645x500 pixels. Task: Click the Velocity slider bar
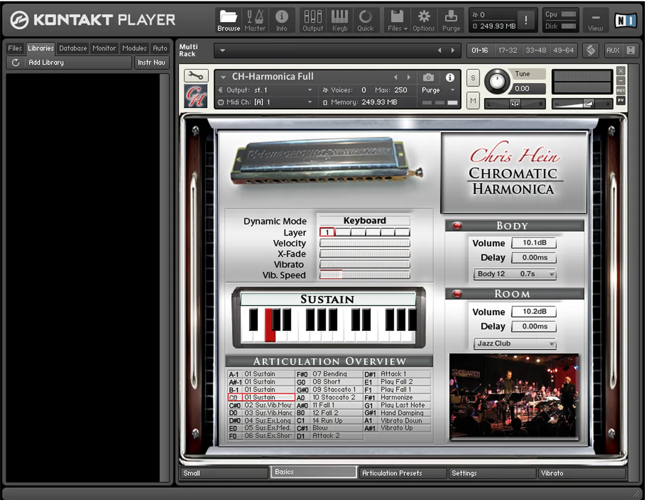[365, 243]
